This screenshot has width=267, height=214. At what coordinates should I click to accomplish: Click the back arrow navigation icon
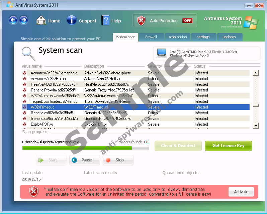pos(13,20)
